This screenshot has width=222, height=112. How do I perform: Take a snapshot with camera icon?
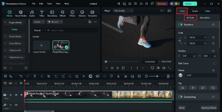(x=158, y=68)
